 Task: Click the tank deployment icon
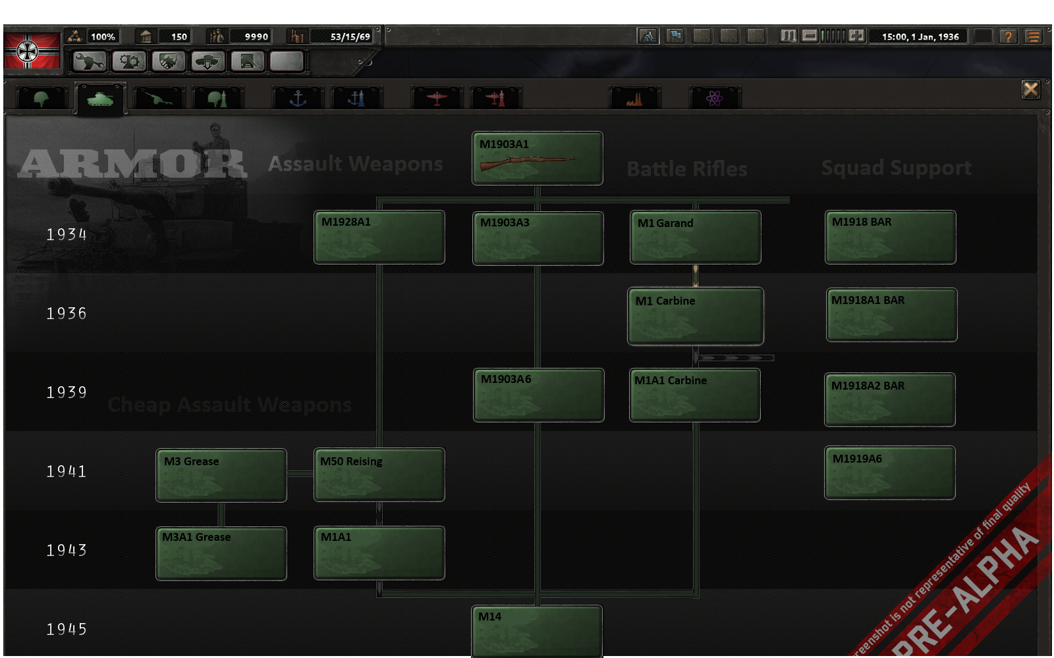coord(208,62)
